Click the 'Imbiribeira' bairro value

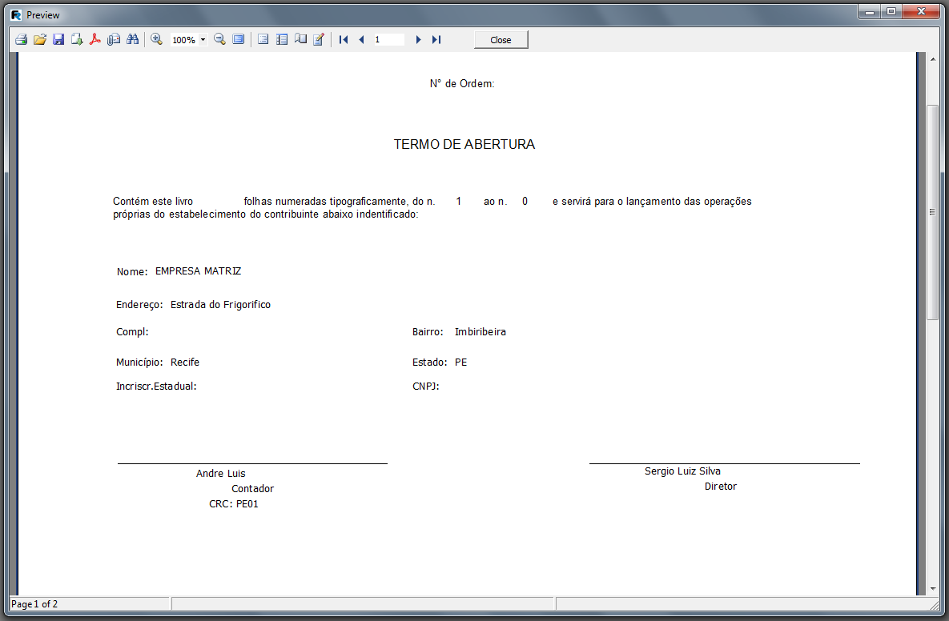tap(480, 332)
